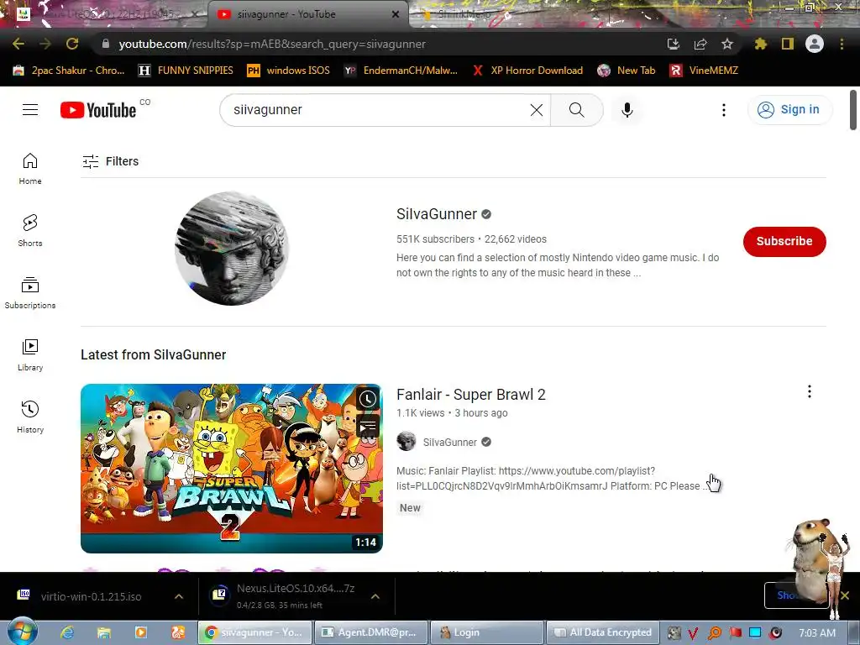Open the virtio-win-0.1.215.iso download
The width and height of the screenshot is (860, 645).
tap(91, 596)
